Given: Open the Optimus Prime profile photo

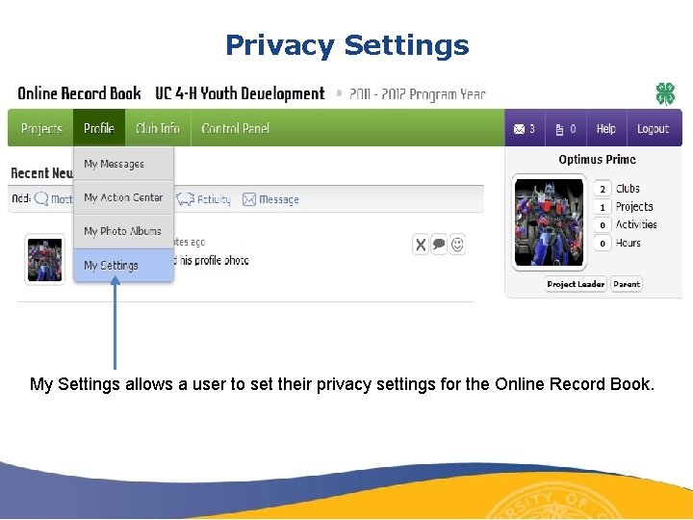Looking at the screenshot, I should click(549, 222).
